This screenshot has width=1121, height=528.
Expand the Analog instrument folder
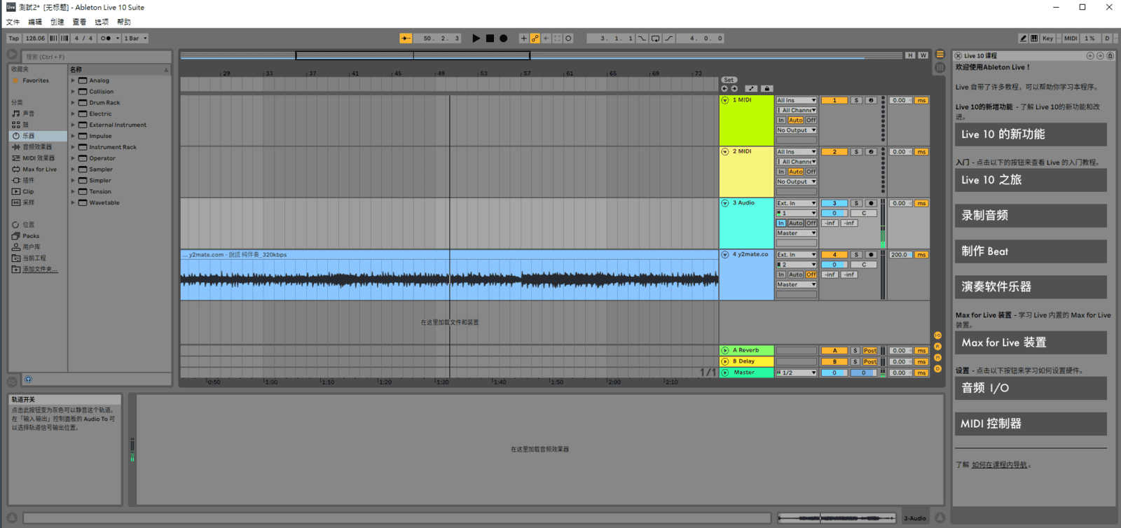[x=73, y=81]
